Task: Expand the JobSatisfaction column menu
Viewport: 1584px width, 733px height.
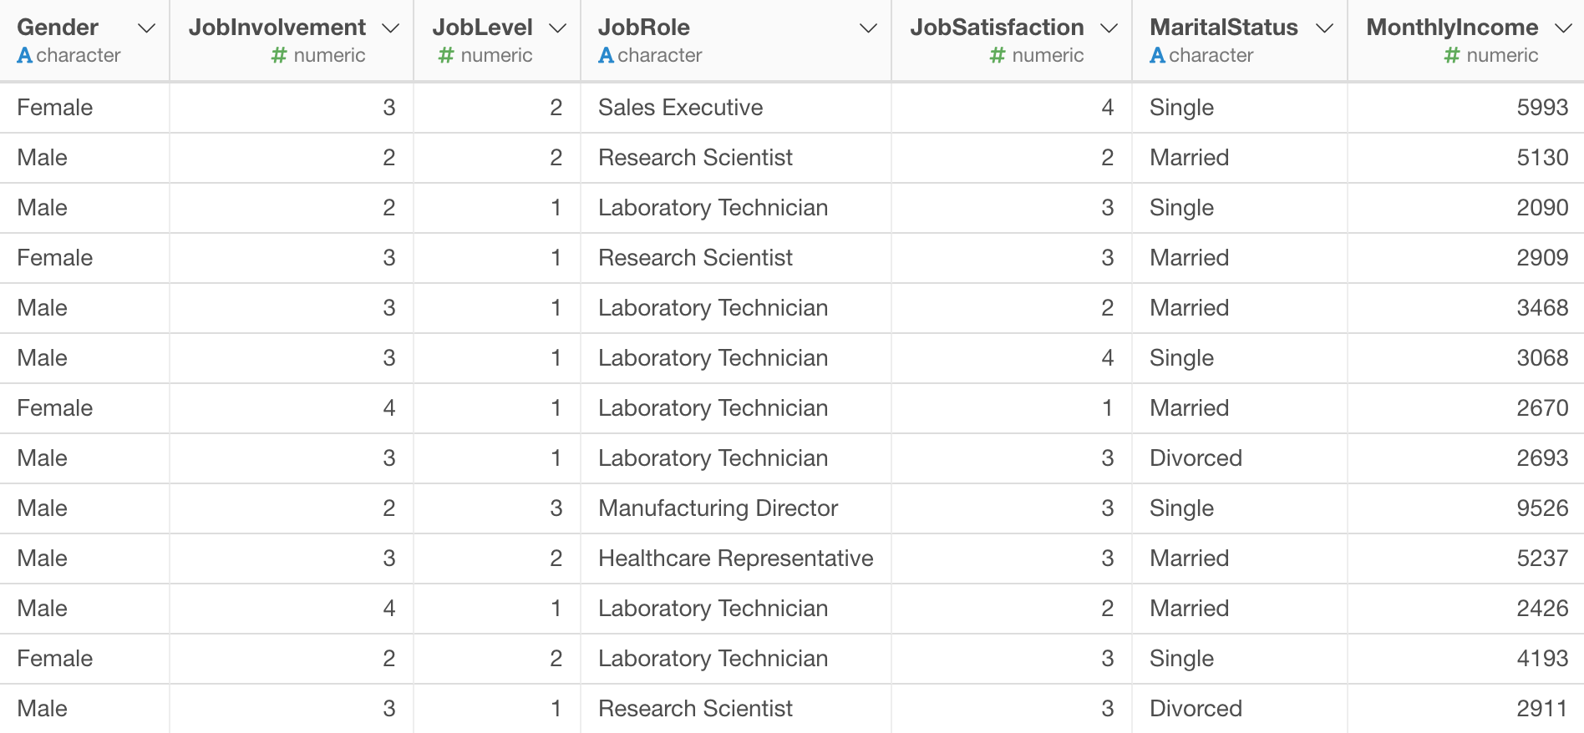Action: (x=1109, y=28)
